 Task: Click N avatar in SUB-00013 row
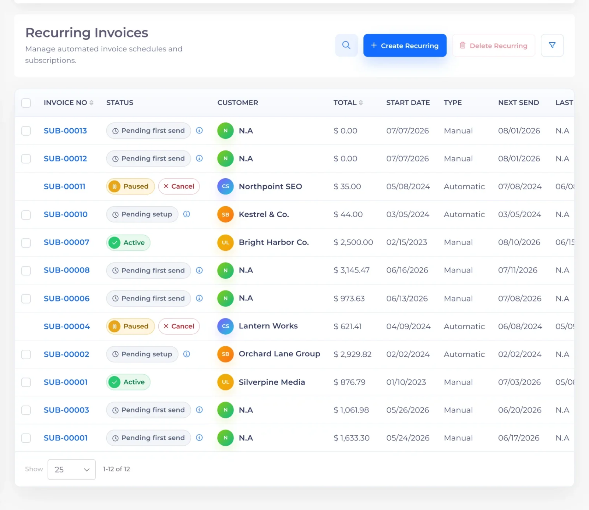click(x=225, y=131)
